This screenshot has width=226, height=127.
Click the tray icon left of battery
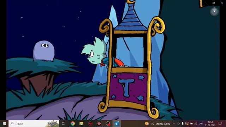click(187, 123)
